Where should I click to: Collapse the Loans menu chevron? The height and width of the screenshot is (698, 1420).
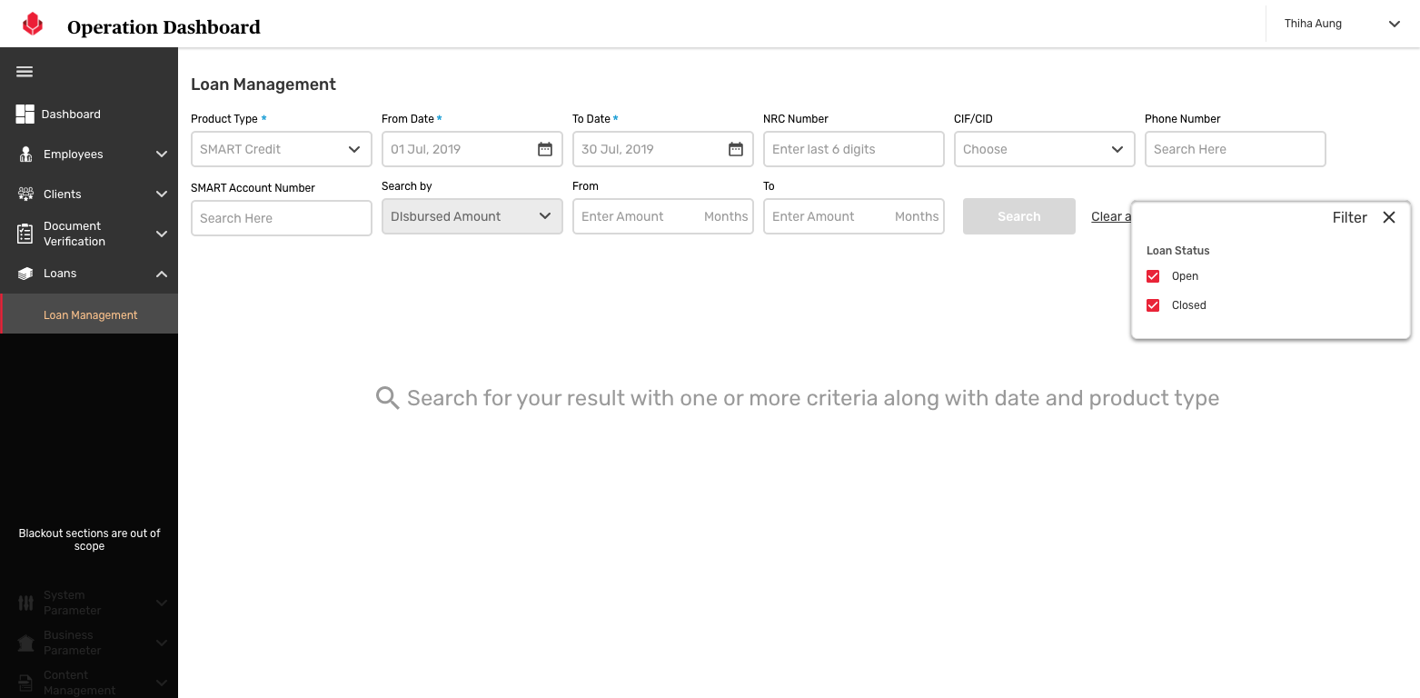coord(162,274)
